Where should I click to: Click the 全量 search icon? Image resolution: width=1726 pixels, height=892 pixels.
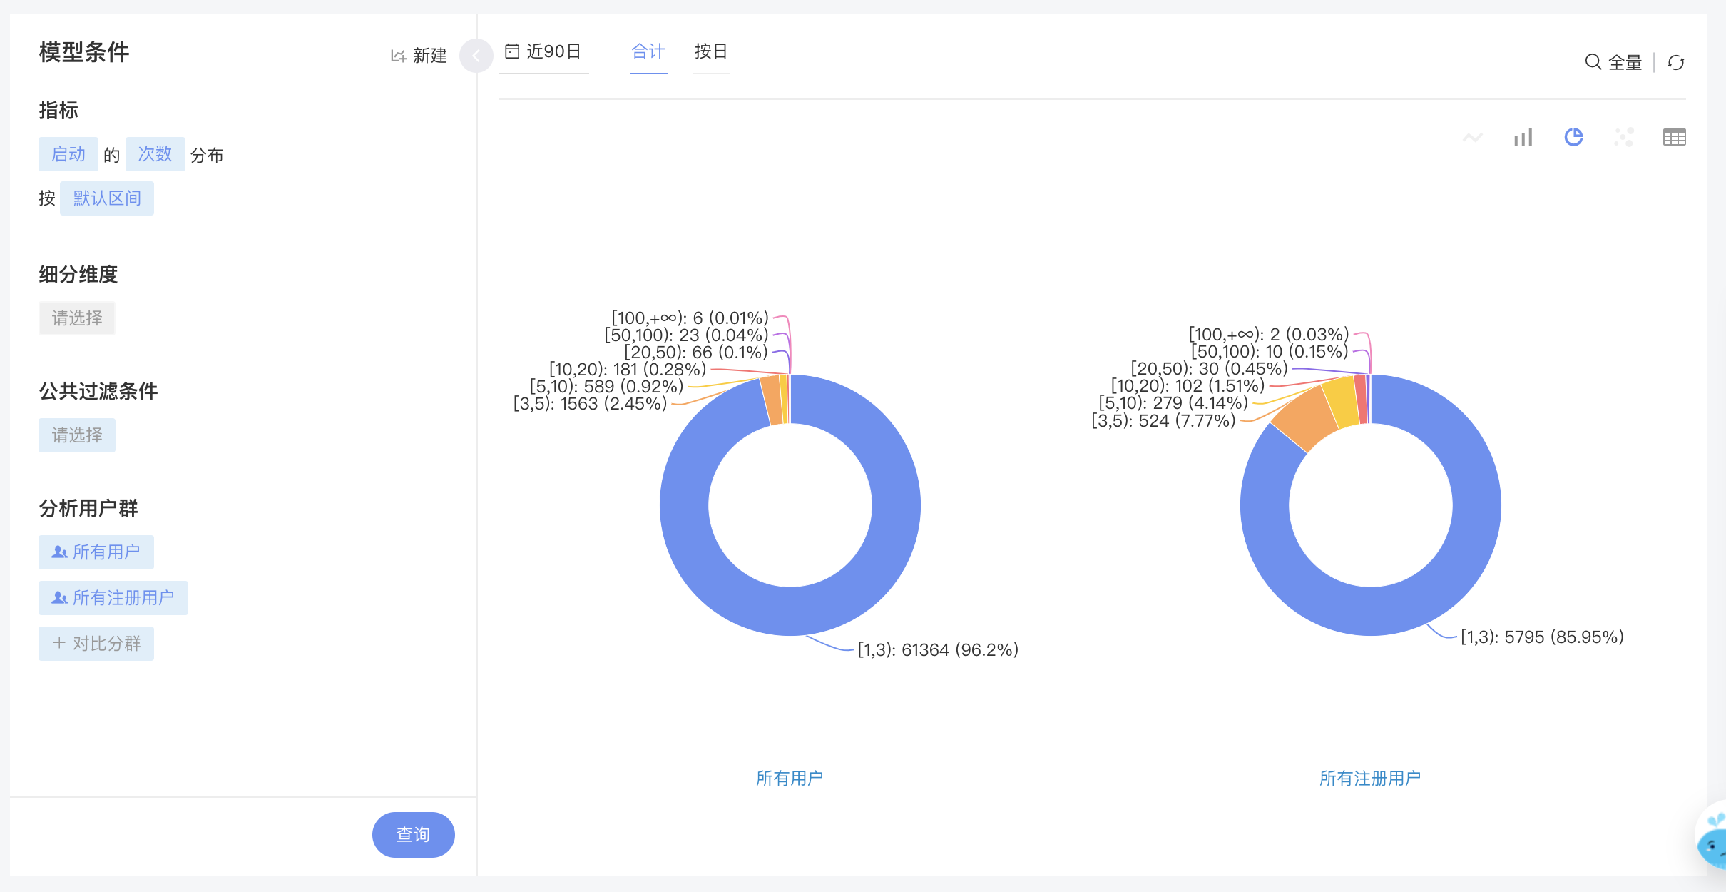[x=1592, y=62]
